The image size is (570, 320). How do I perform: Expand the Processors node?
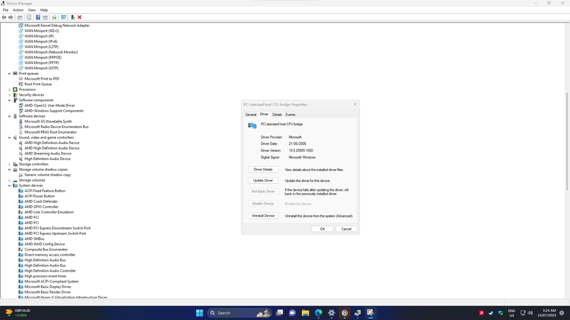[10, 89]
